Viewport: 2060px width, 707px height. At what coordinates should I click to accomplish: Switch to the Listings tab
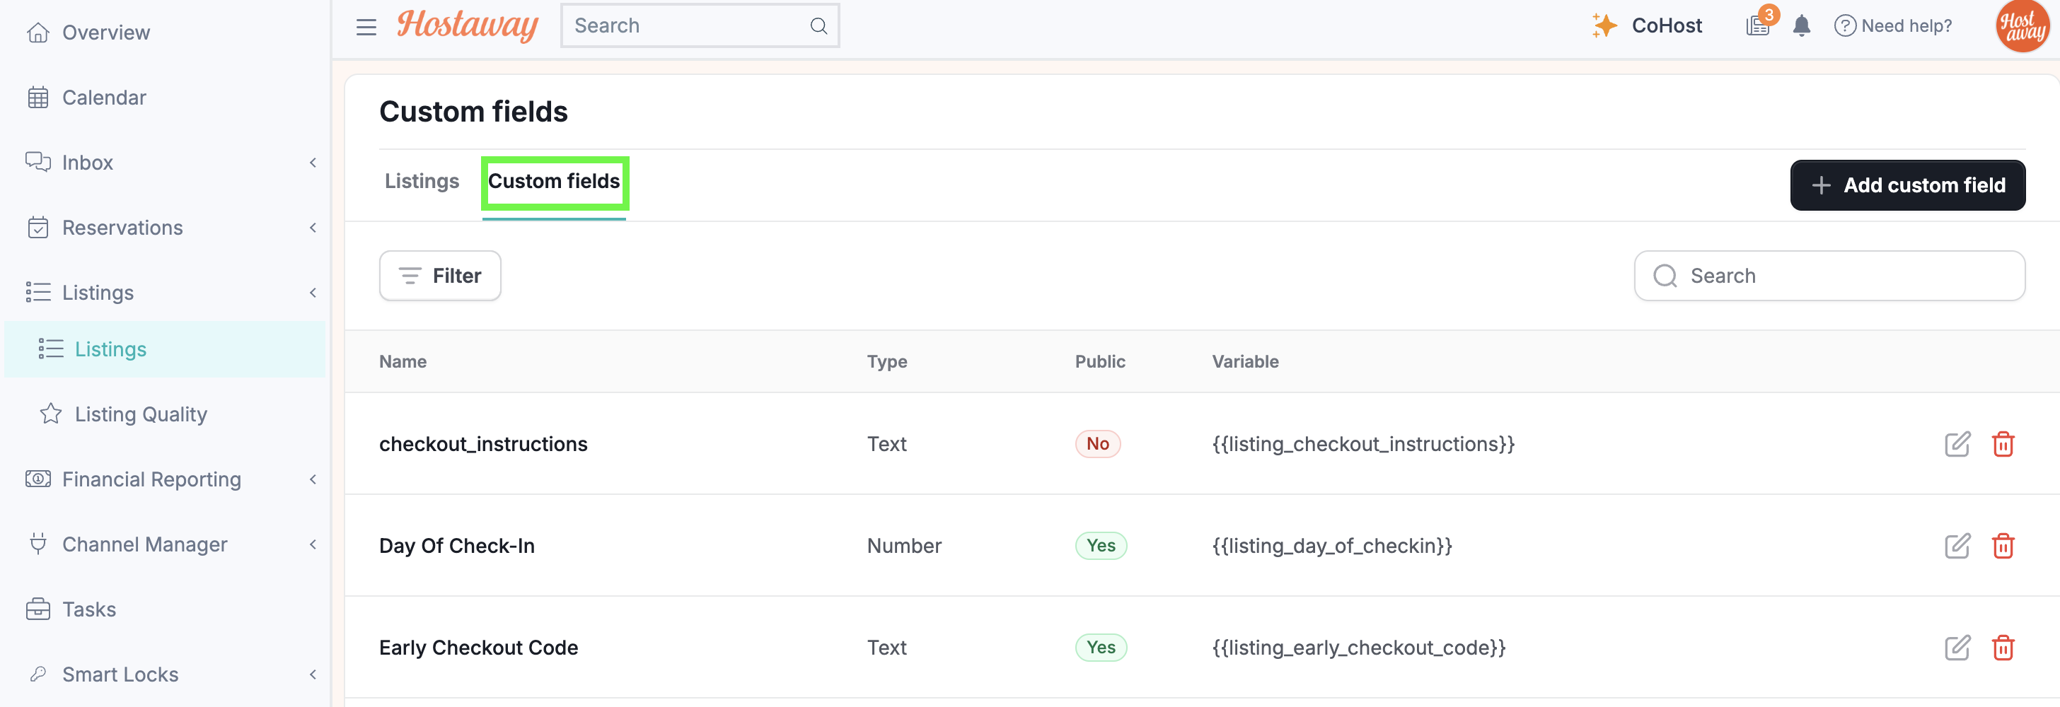pos(422,181)
